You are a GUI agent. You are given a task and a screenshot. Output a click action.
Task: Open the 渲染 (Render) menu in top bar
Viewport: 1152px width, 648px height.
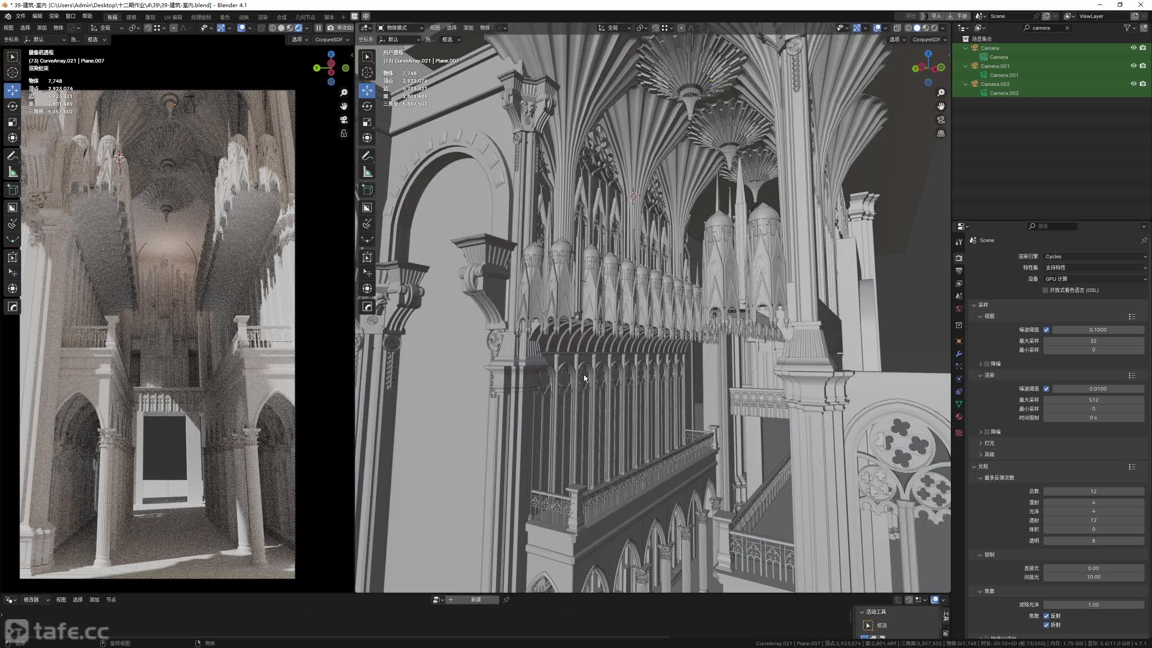[x=54, y=16]
